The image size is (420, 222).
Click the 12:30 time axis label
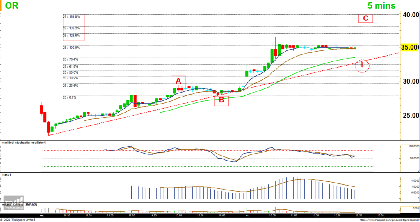358,215
